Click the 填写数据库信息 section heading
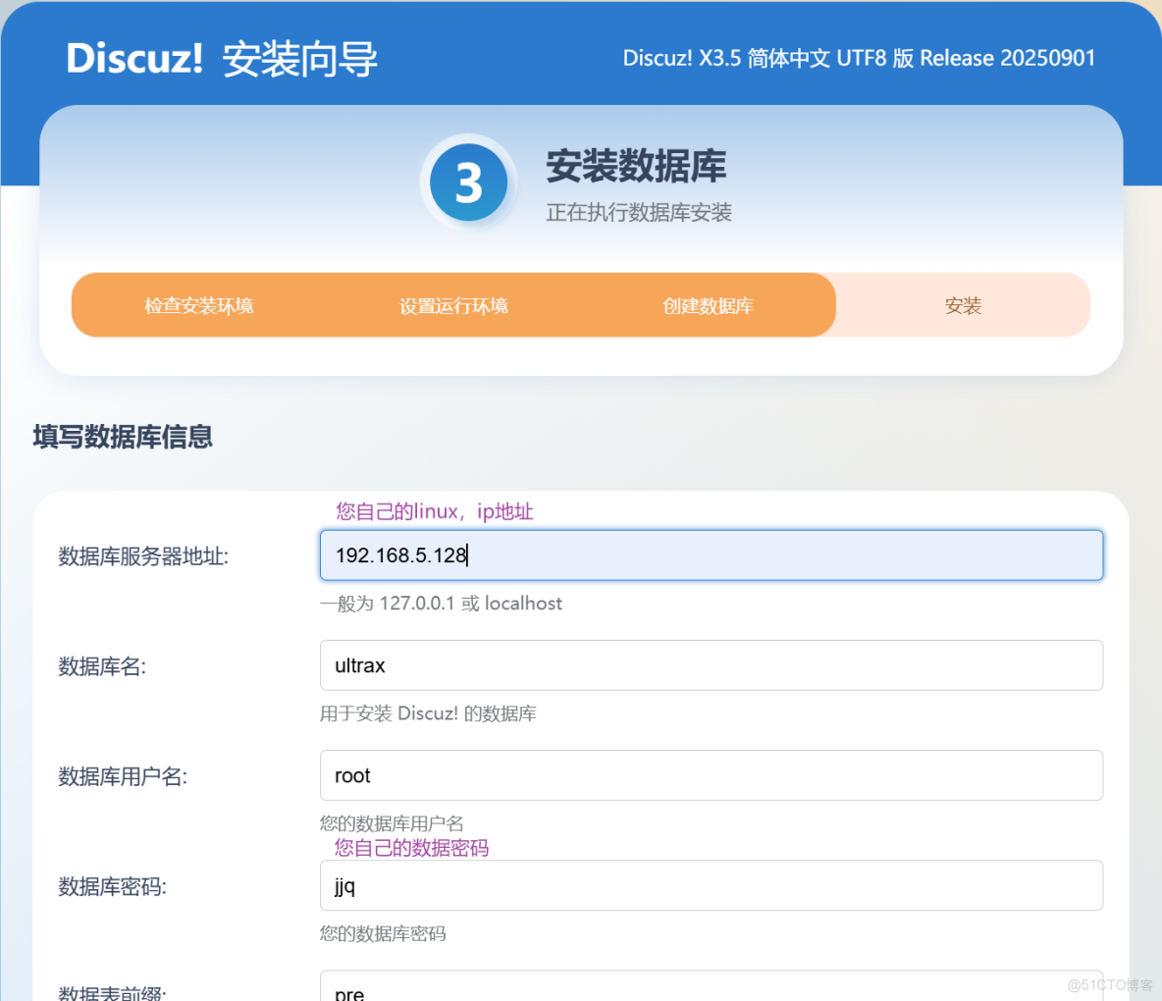This screenshot has height=1001, width=1162. (123, 438)
